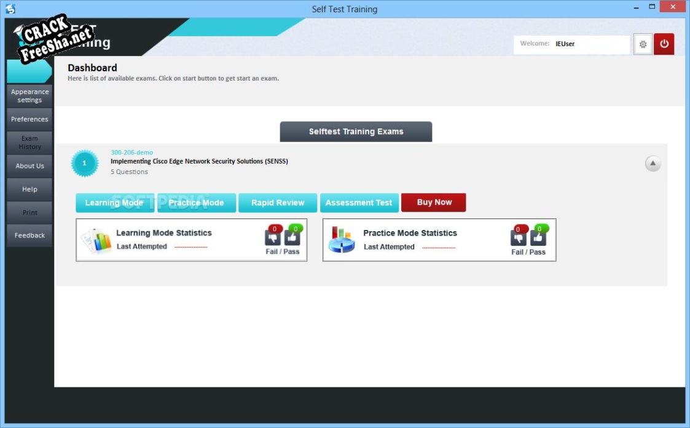
Task: Click the exam number 1 badge
Action: coord(85,163)
